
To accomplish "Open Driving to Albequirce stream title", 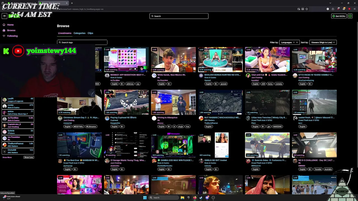I will pos(167,118).
